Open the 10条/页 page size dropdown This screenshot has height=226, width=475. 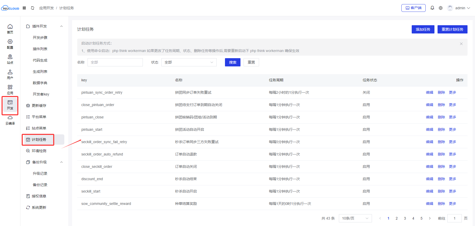(355, 218)
